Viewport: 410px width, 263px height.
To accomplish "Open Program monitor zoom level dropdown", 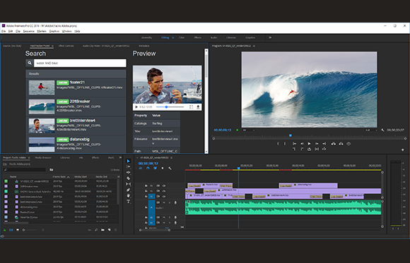I will point(248,130).
